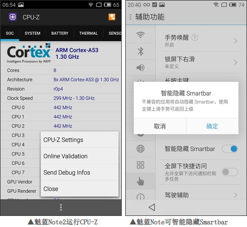Tap the Clock Speed 299 MHz - 1.30 GHz value

pos(74,98)
